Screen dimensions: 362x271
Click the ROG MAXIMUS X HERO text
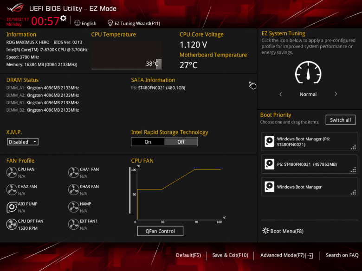pos(28,43)
